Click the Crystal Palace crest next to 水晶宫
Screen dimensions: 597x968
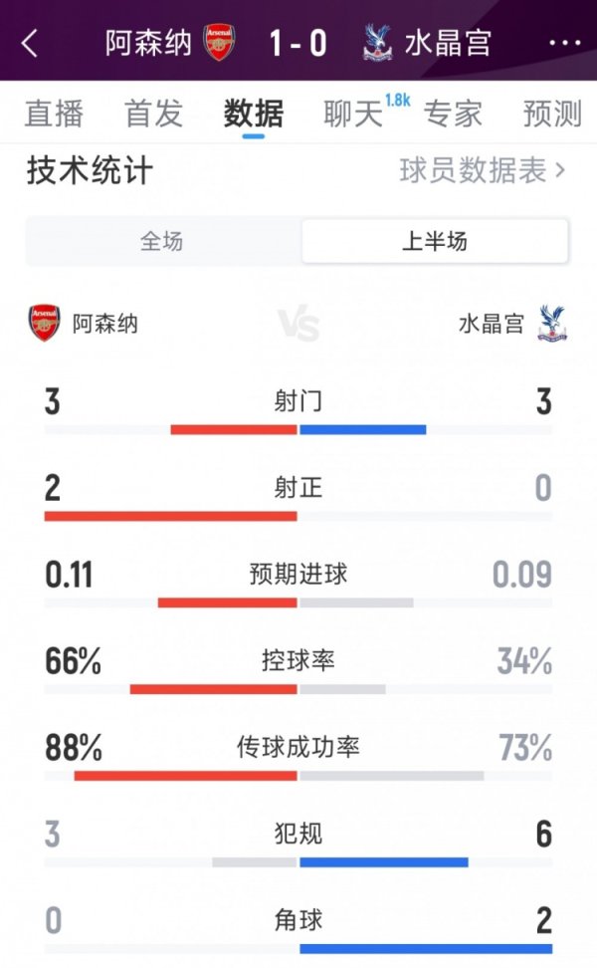[x=376, y=43]
